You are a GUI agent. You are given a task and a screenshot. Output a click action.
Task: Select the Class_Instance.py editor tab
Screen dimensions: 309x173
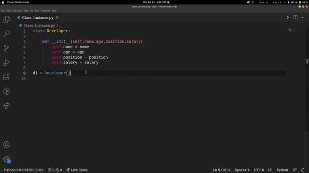click(x=38, y=18)
